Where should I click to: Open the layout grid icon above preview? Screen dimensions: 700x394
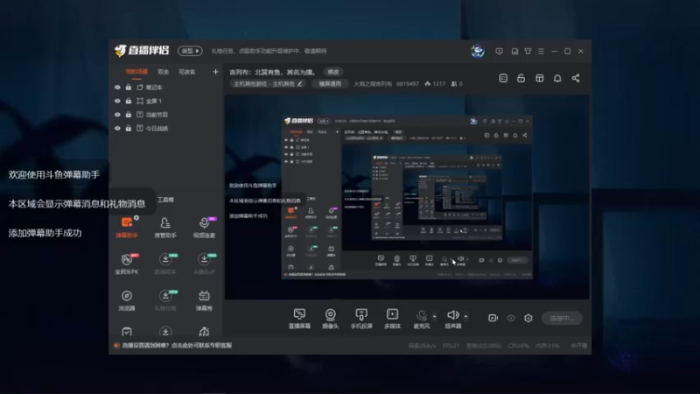pyautogui.click(x=540, y=78)
